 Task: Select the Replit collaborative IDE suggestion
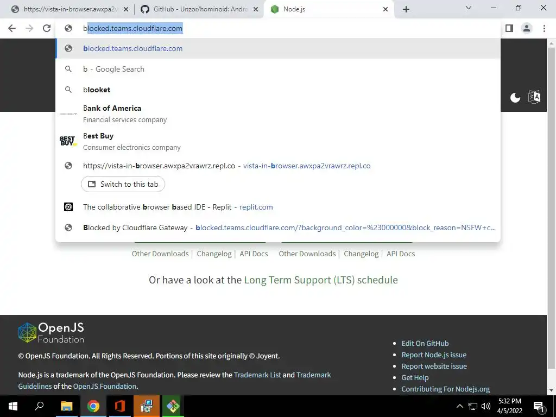pos(278,207)
